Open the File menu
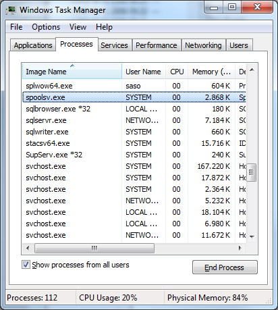 tap(16, 27)
